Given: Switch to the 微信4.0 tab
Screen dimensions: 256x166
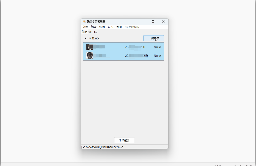Looking at the screenshot, I should (x=93, y=32).
